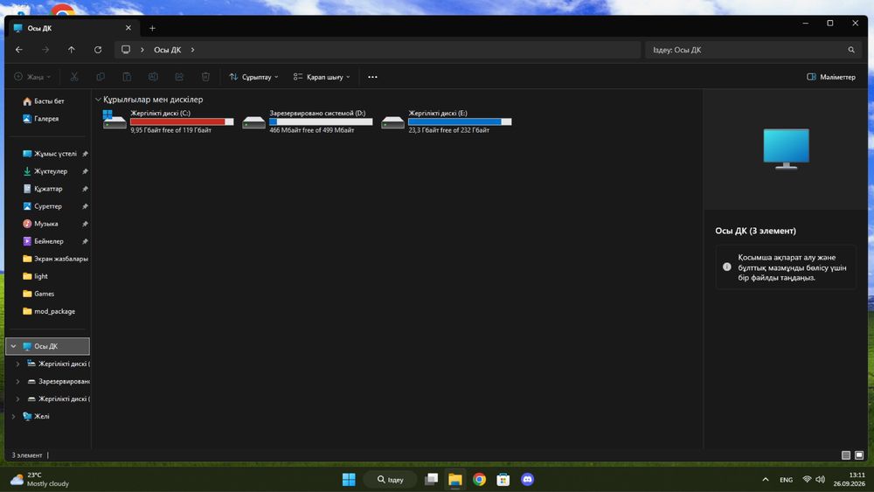The height and width of the screenshot is (492, 874).
Task: Switch to details list view icon
Action: (845, 455)
